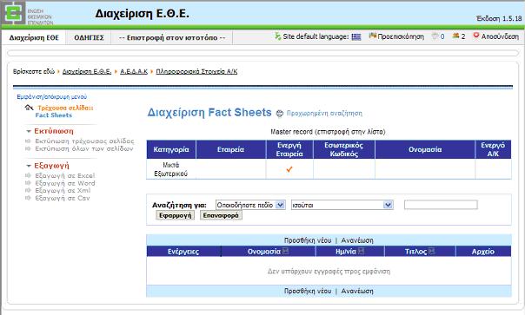Image resolution: width=525 pixels, height=315 pixels.
Task: Click the Εσωτερικός Κωδικός column header
Action: [343, 149]
